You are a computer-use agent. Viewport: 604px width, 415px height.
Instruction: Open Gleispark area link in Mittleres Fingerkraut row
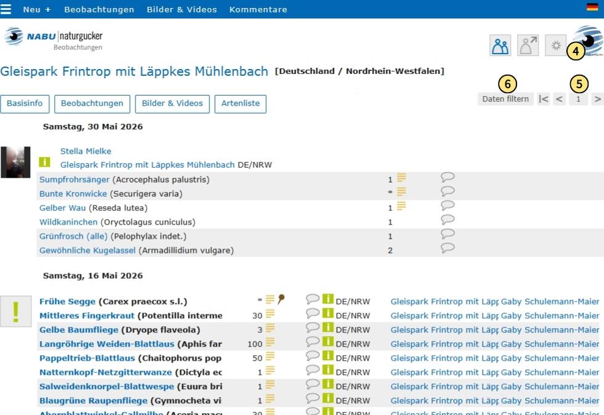click(444, 316)
